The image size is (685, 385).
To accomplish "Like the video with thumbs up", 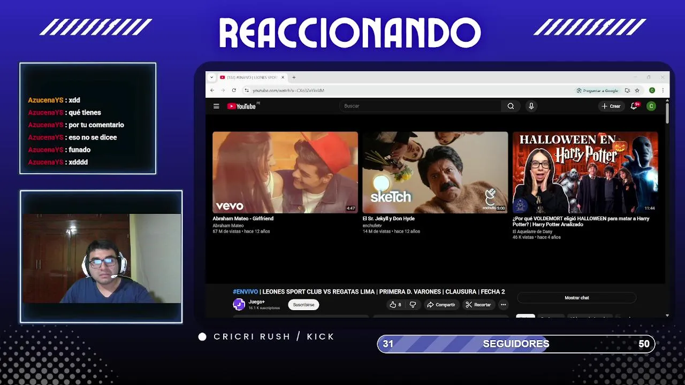I will [395, 305].
